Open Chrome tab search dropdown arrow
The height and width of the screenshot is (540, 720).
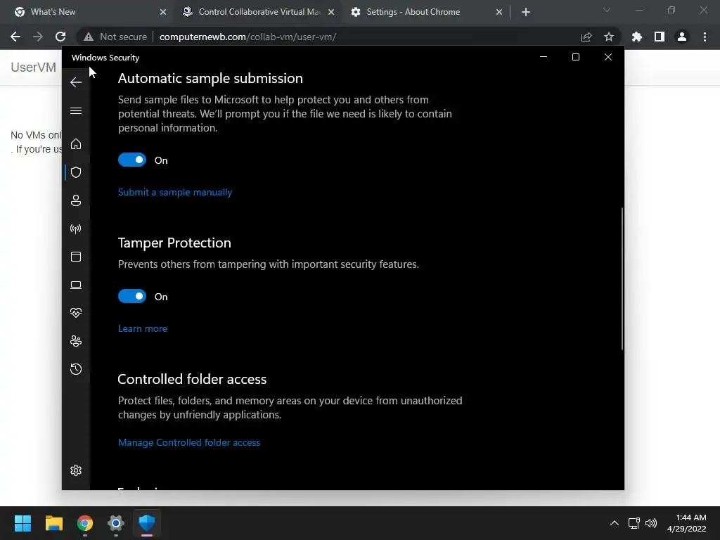(x=607, y=11)
